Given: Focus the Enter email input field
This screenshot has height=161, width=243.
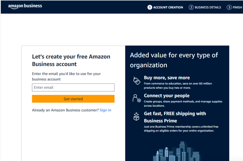Looking at the screenshot, I should coord(73,87).
